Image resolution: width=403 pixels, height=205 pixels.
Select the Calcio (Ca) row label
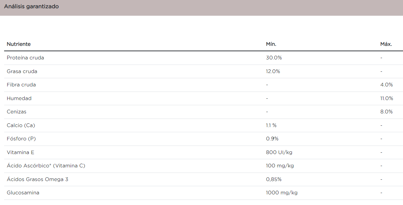(21, 125)
